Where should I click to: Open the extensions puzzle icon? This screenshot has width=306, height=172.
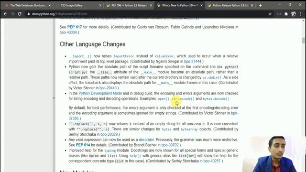click(x=286, y=14)
